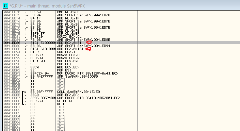240x131 pixels.
Task: Select INT3 instruction at 0041EDAC
Action: coord(61,79)
